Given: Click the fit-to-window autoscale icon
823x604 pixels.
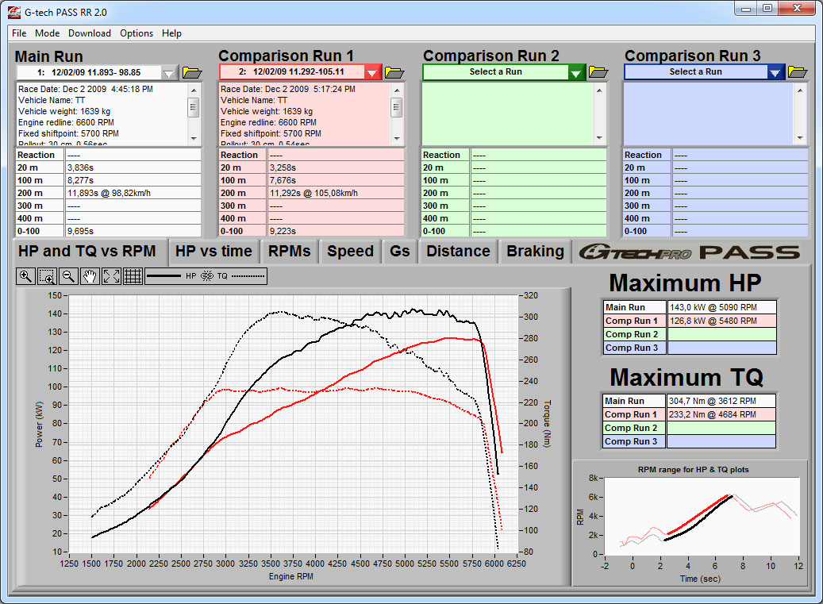Looking at the screenshot, I should click(111, 276).
